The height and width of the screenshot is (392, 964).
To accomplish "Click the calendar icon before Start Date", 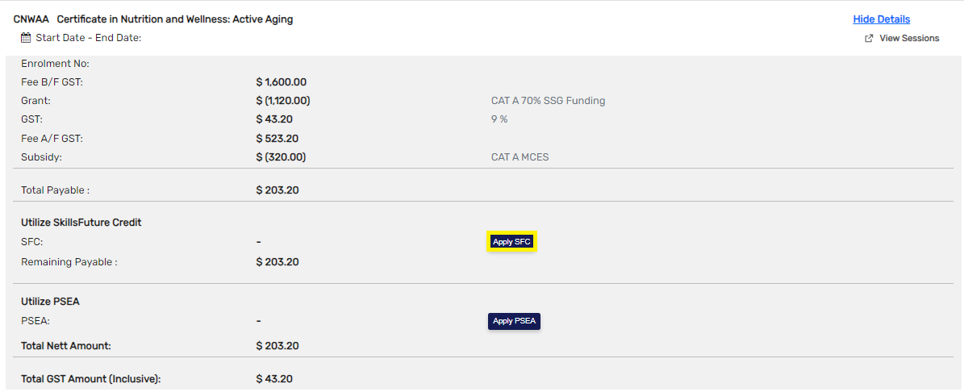I will pyautogui.click(x=26, y=38).
